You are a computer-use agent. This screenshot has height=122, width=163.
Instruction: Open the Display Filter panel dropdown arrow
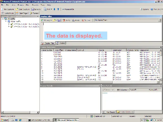click(161, 16)
